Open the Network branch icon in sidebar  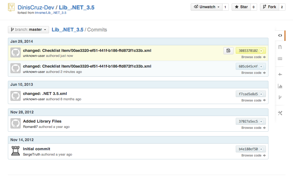coord(280,98)
